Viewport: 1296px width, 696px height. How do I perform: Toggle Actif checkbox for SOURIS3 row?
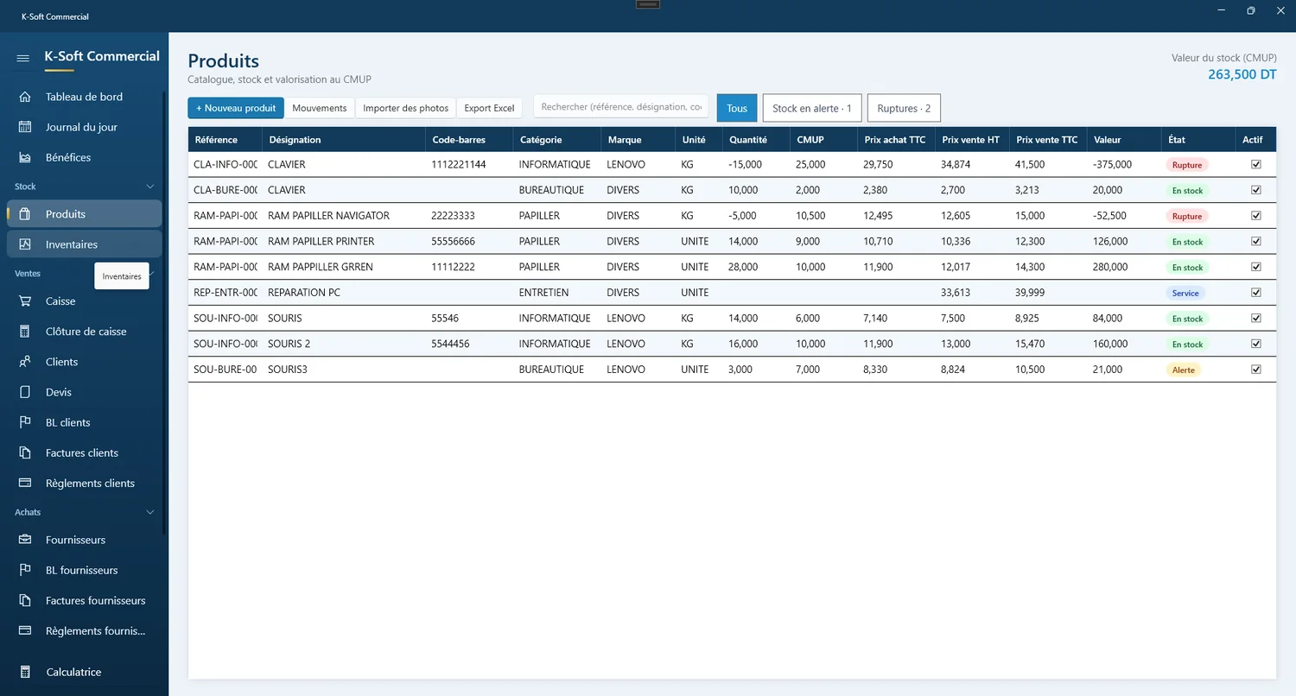click(x=1256, y=369)
